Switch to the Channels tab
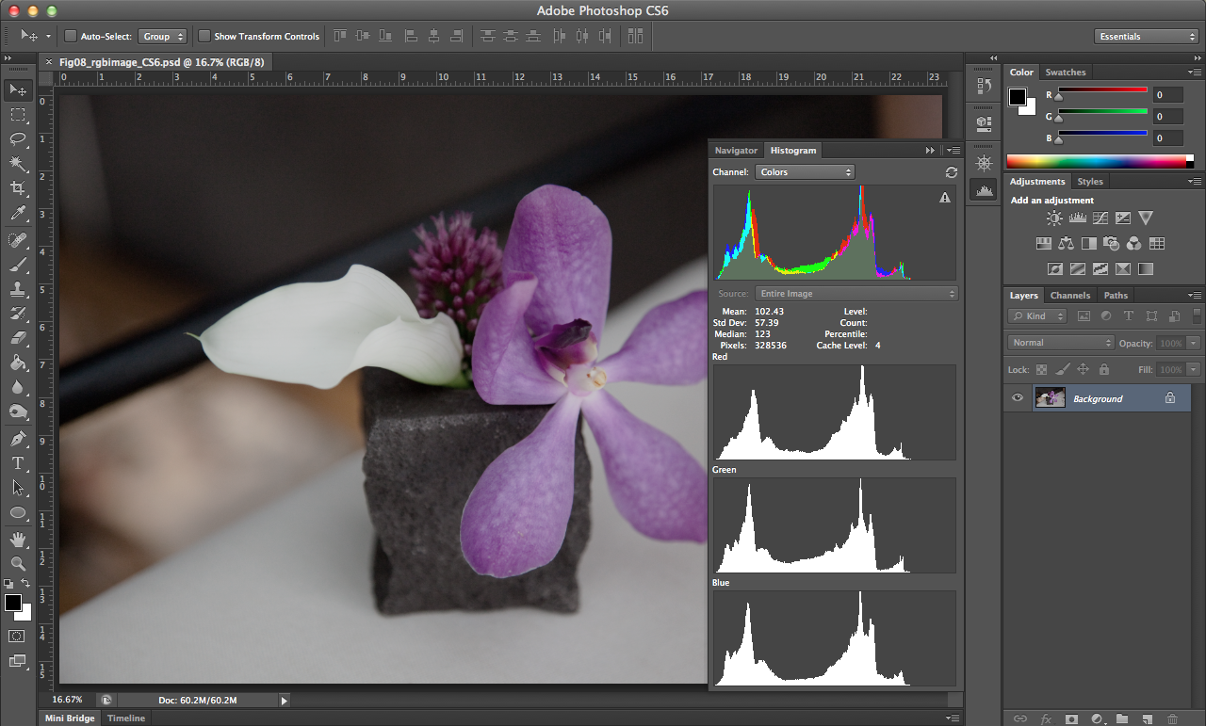 click(1069, 296)
